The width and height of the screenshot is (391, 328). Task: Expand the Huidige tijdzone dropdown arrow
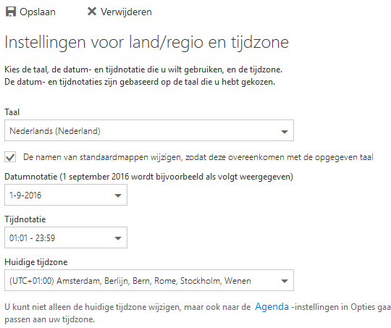click(x=285, y=281)
